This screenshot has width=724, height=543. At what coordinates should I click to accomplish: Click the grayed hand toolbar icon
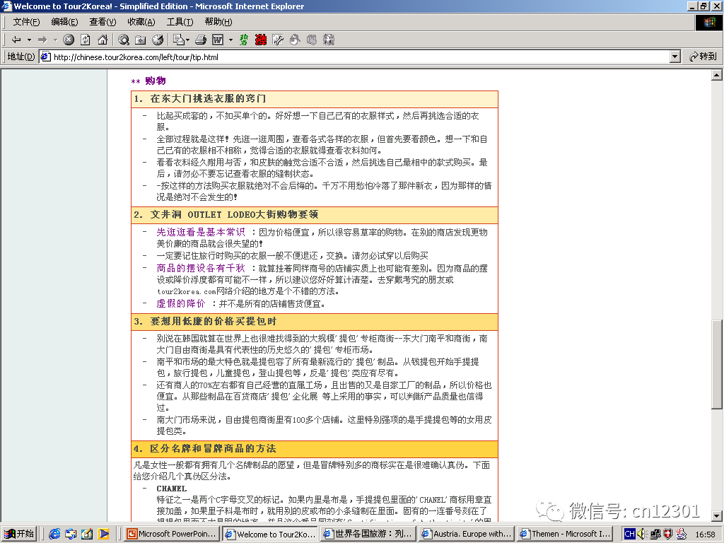tap(312, 40)
